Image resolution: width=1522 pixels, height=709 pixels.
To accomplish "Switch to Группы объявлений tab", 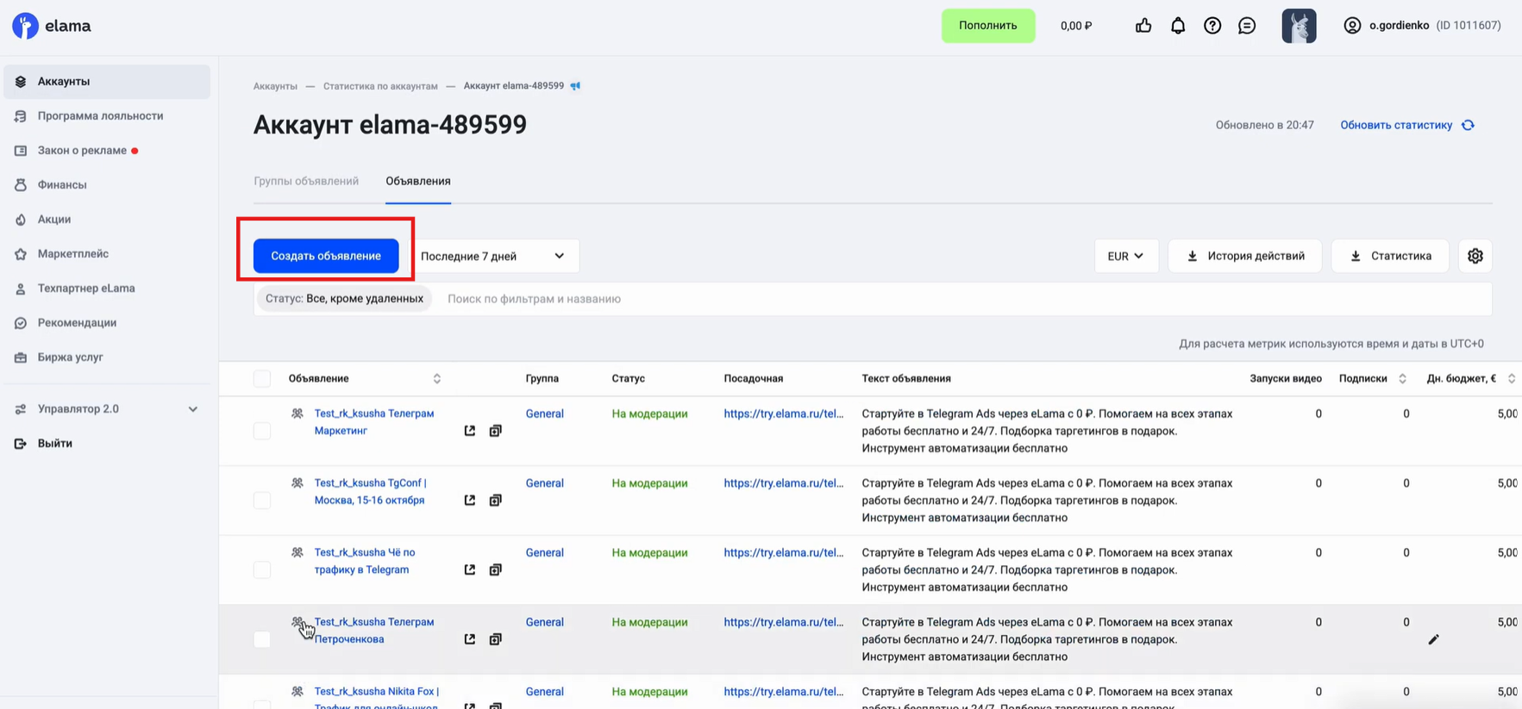I will [x=306, y=181].
